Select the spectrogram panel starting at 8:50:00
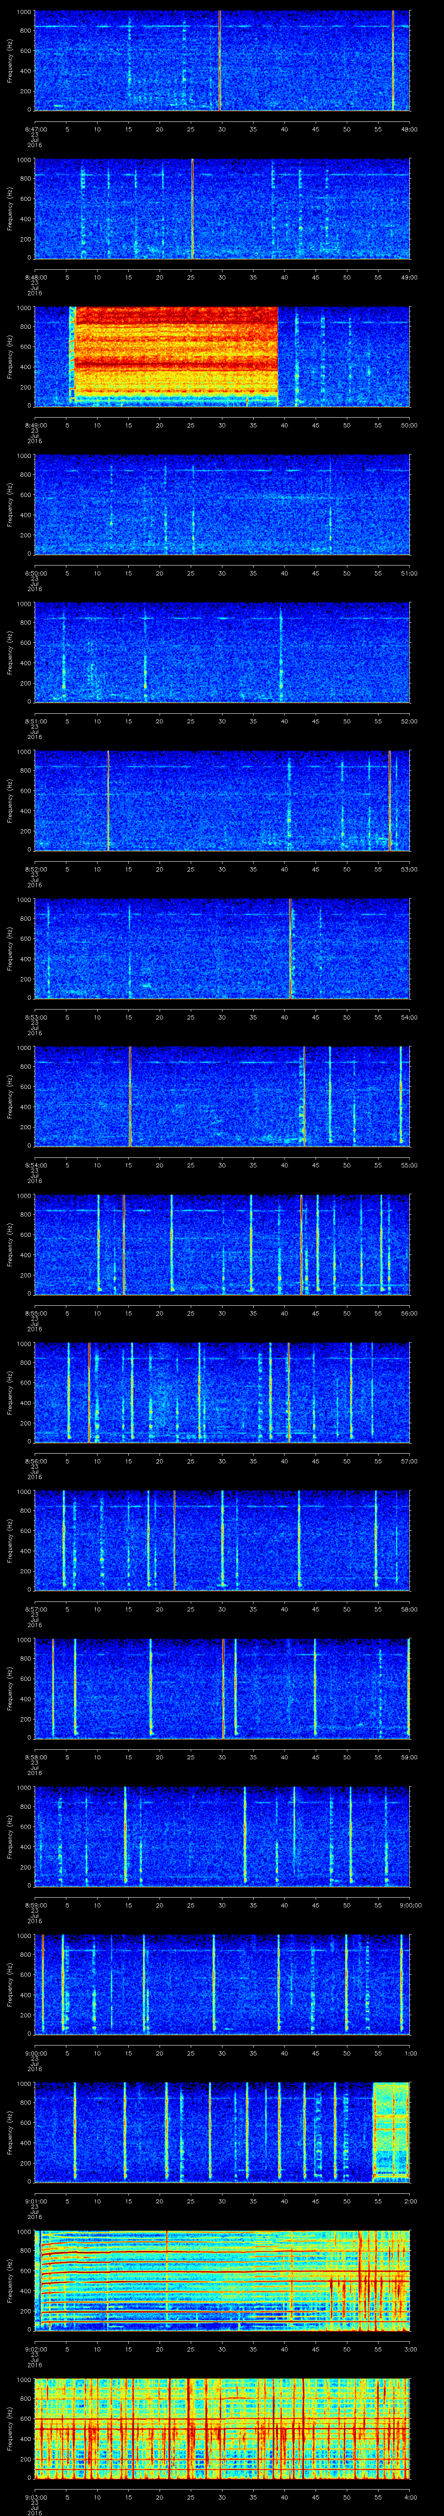The height and width of the screenshot is (2516, 444). (x=222, y=505)
